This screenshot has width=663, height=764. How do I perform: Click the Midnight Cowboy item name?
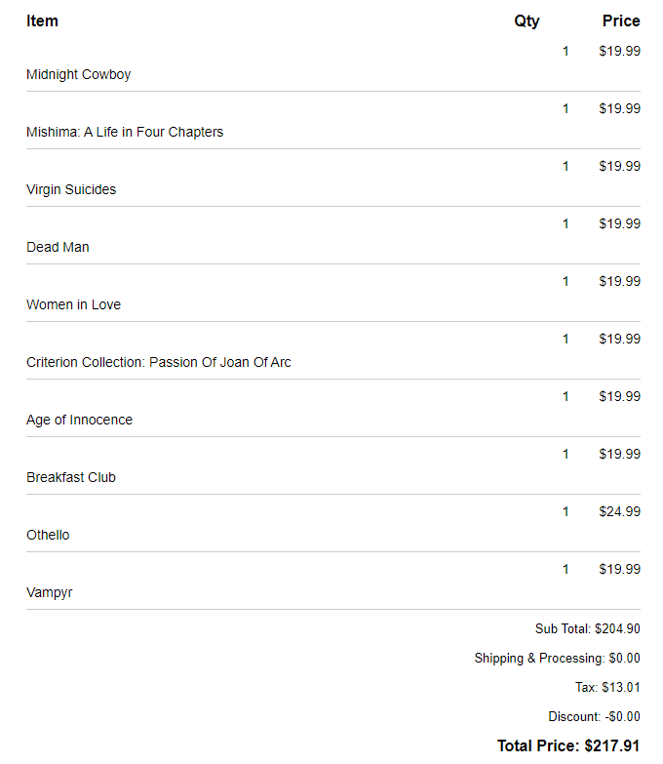tap(78, 74)
